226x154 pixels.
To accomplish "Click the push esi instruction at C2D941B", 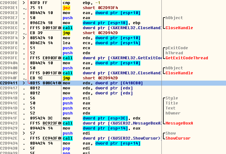I will [x=76, y=98].
